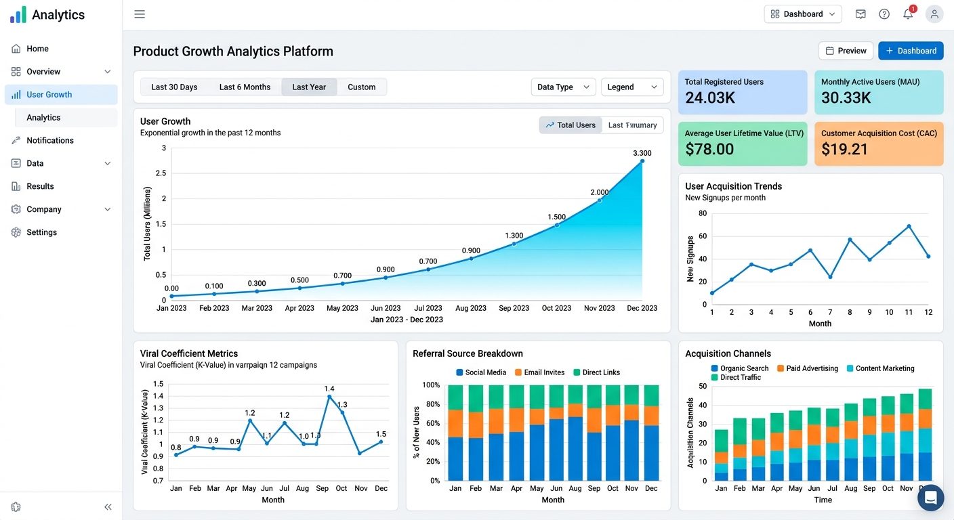The image size is (954, 520).
Task: Click the plus icon on Dashboard button
Action: [890, 51]
